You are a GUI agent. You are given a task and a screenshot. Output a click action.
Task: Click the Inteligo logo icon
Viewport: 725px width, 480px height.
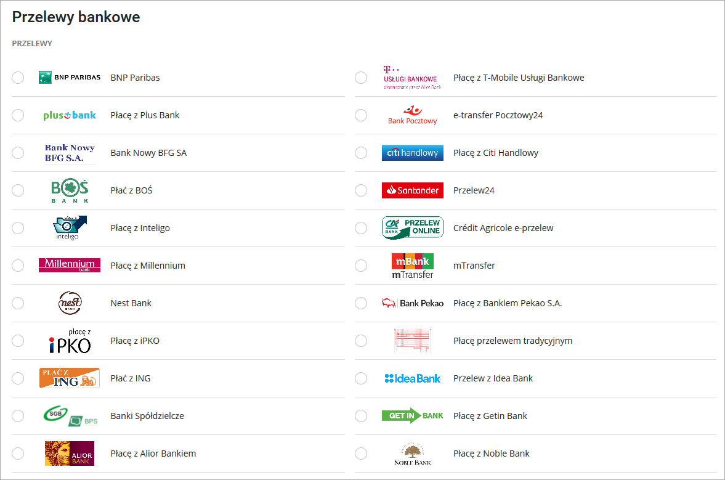70,228
